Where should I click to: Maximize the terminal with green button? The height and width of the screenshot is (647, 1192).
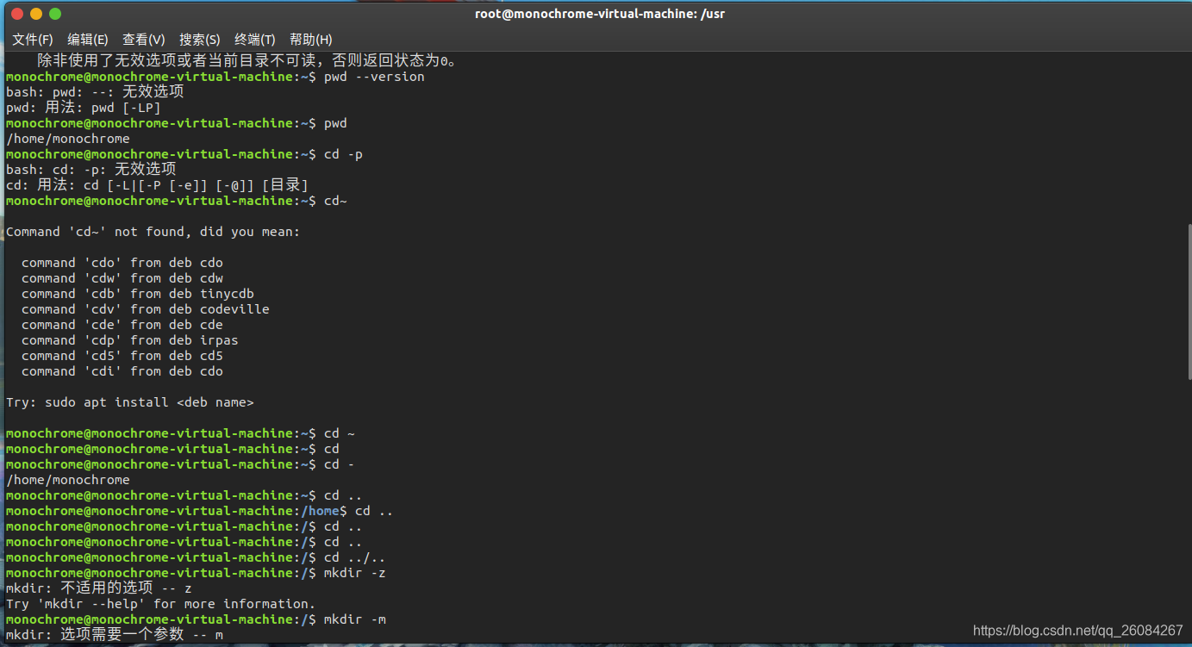pos(55,14)
